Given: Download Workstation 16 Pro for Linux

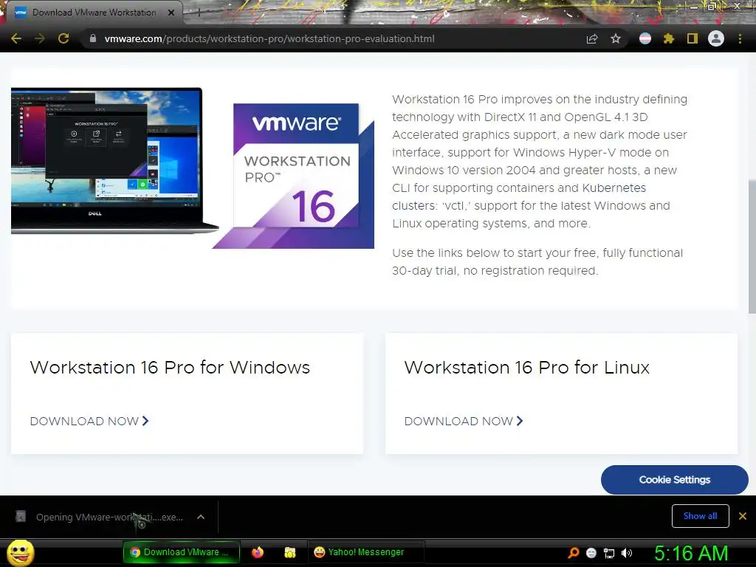Looking at the screenshot, I should coord(464,421).
